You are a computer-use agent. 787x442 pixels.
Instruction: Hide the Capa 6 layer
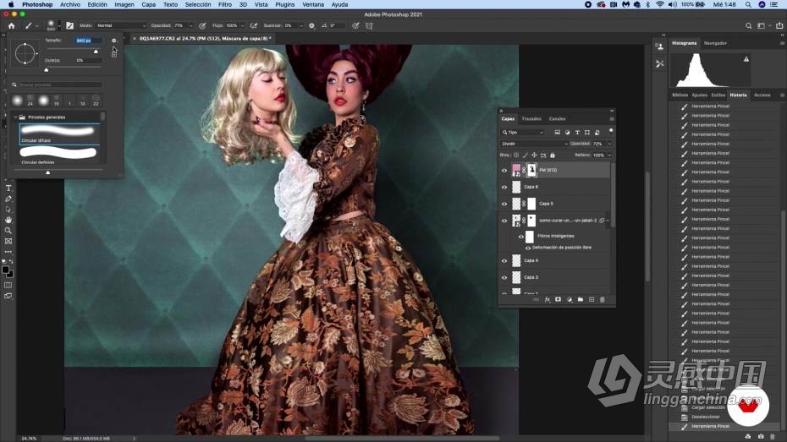tap(504, 187)
